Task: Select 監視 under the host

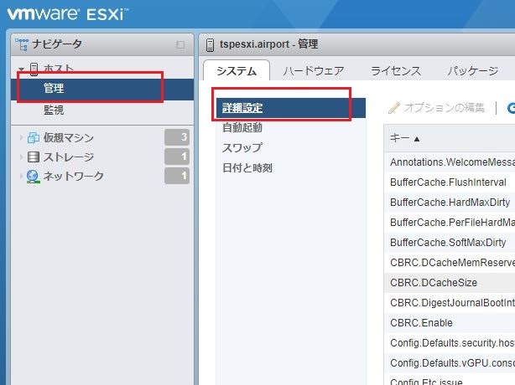Action: coord(102,110)
